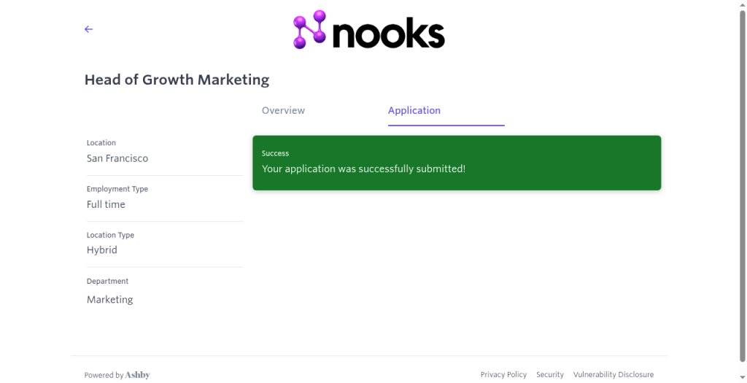Click the San Francisco location value

point(117,158)
